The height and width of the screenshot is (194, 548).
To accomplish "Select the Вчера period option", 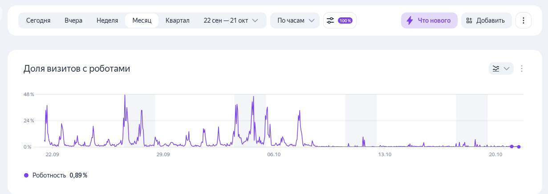I will (x=73, y=20).
